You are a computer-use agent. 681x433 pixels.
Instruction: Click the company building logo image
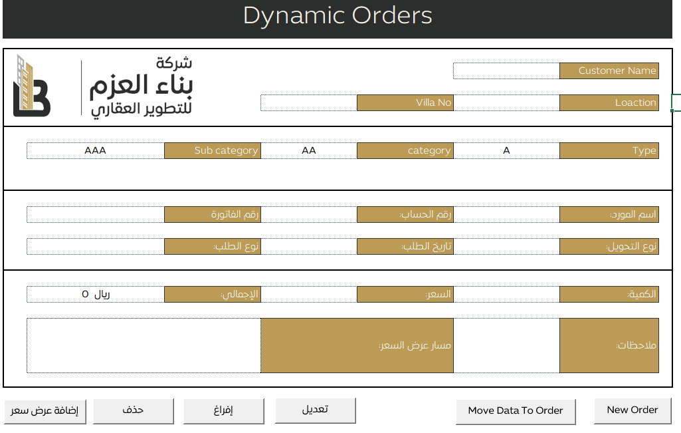(x=32, y=86)
